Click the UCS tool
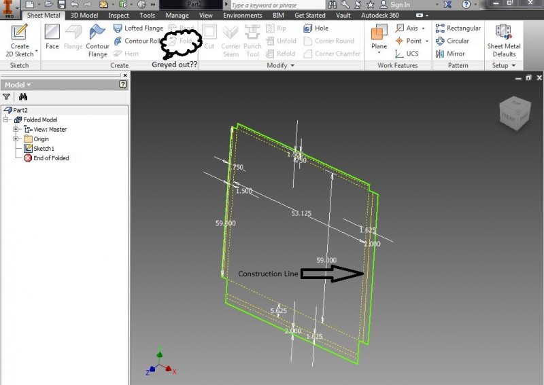Image resolution: width=544 pixels, height=385 pixels. (x=407, y=54)
